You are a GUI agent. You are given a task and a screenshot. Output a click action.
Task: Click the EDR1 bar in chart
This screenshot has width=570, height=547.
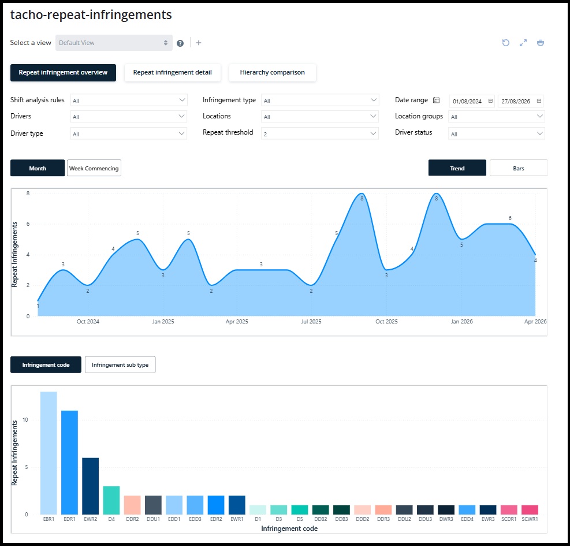click(69, 462)
